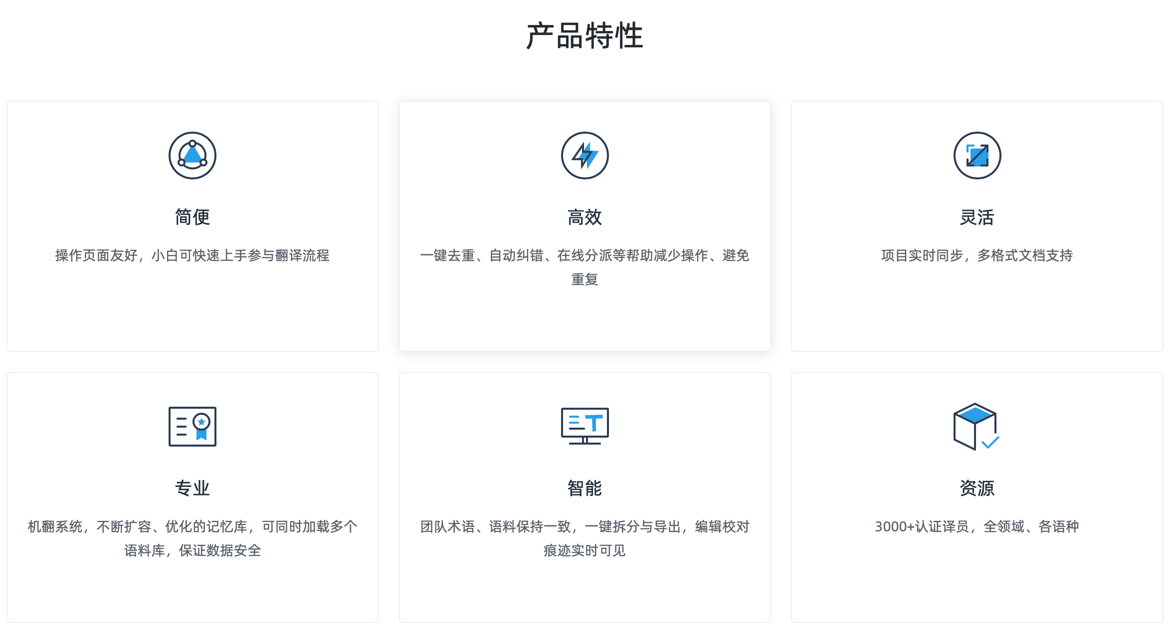This screenshot has width=1171, height=633.
Task: Select the 产品特性 page heading
Action: [585, 36]
